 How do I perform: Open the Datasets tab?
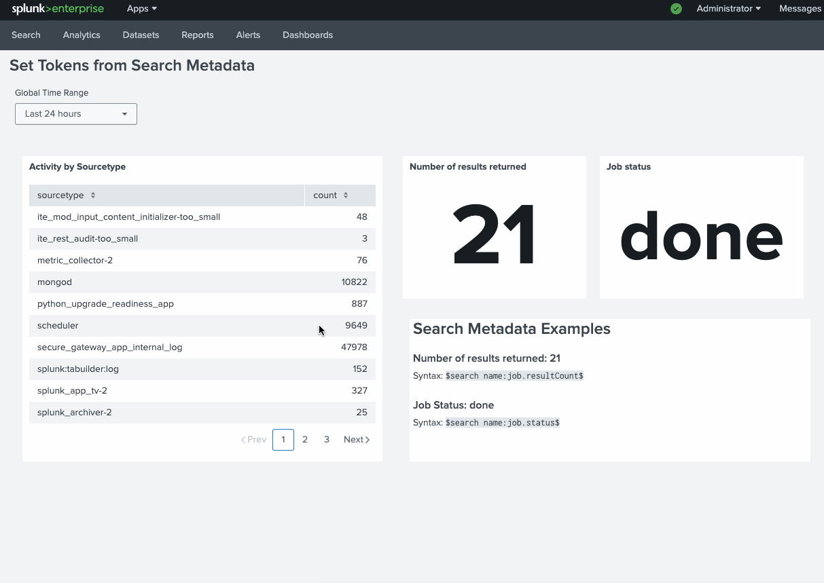click(x=141, y=35)
